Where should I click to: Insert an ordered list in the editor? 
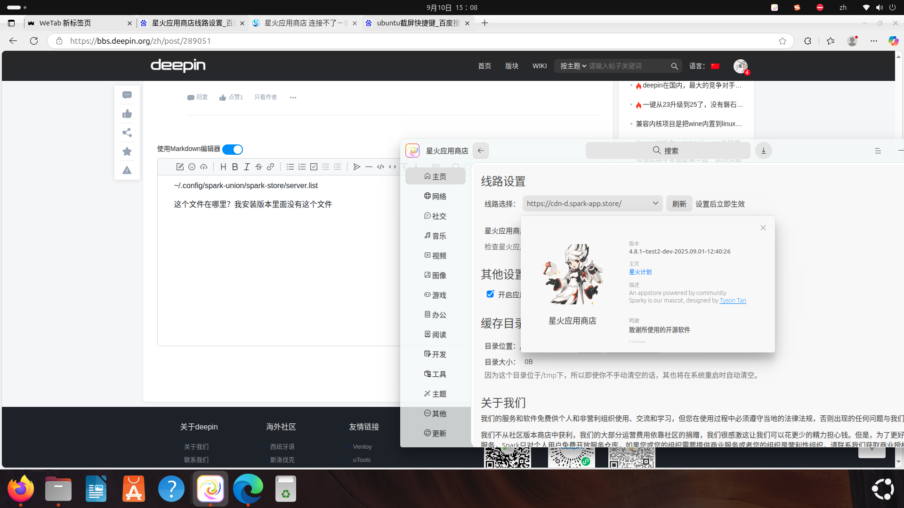click(302, 167)
